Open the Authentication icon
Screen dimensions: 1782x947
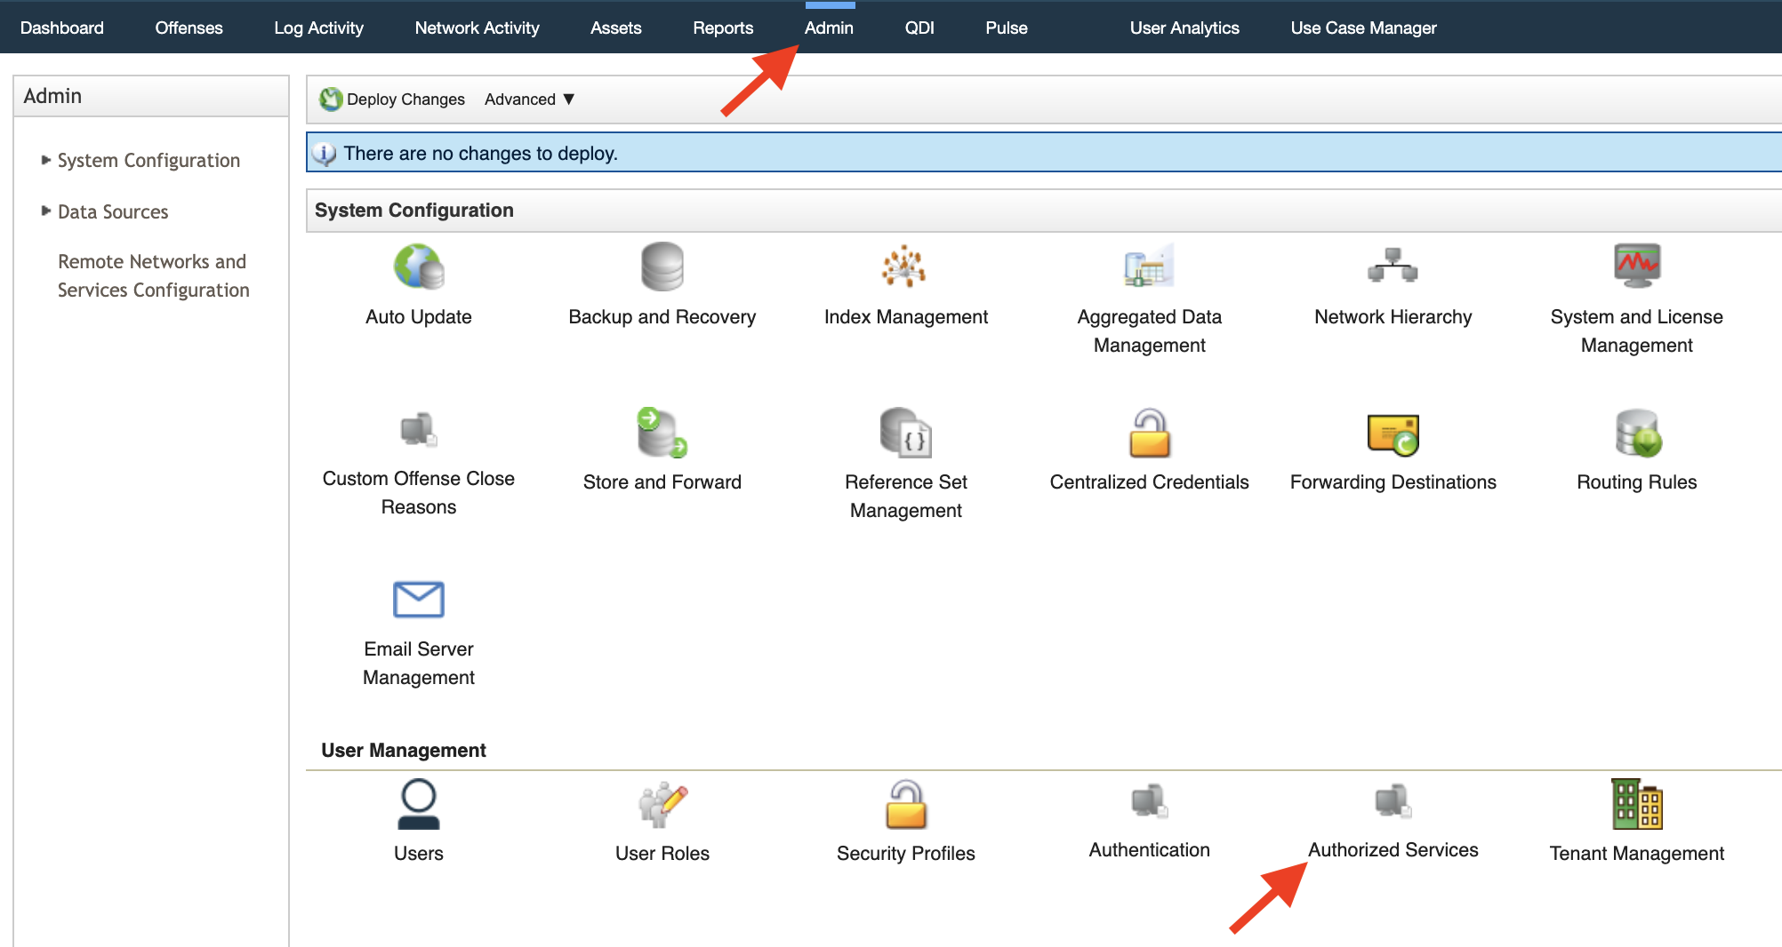[1150, 800]
